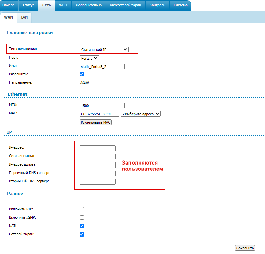
Task: Click the Сетевой экран label
Action: (21, 234)
